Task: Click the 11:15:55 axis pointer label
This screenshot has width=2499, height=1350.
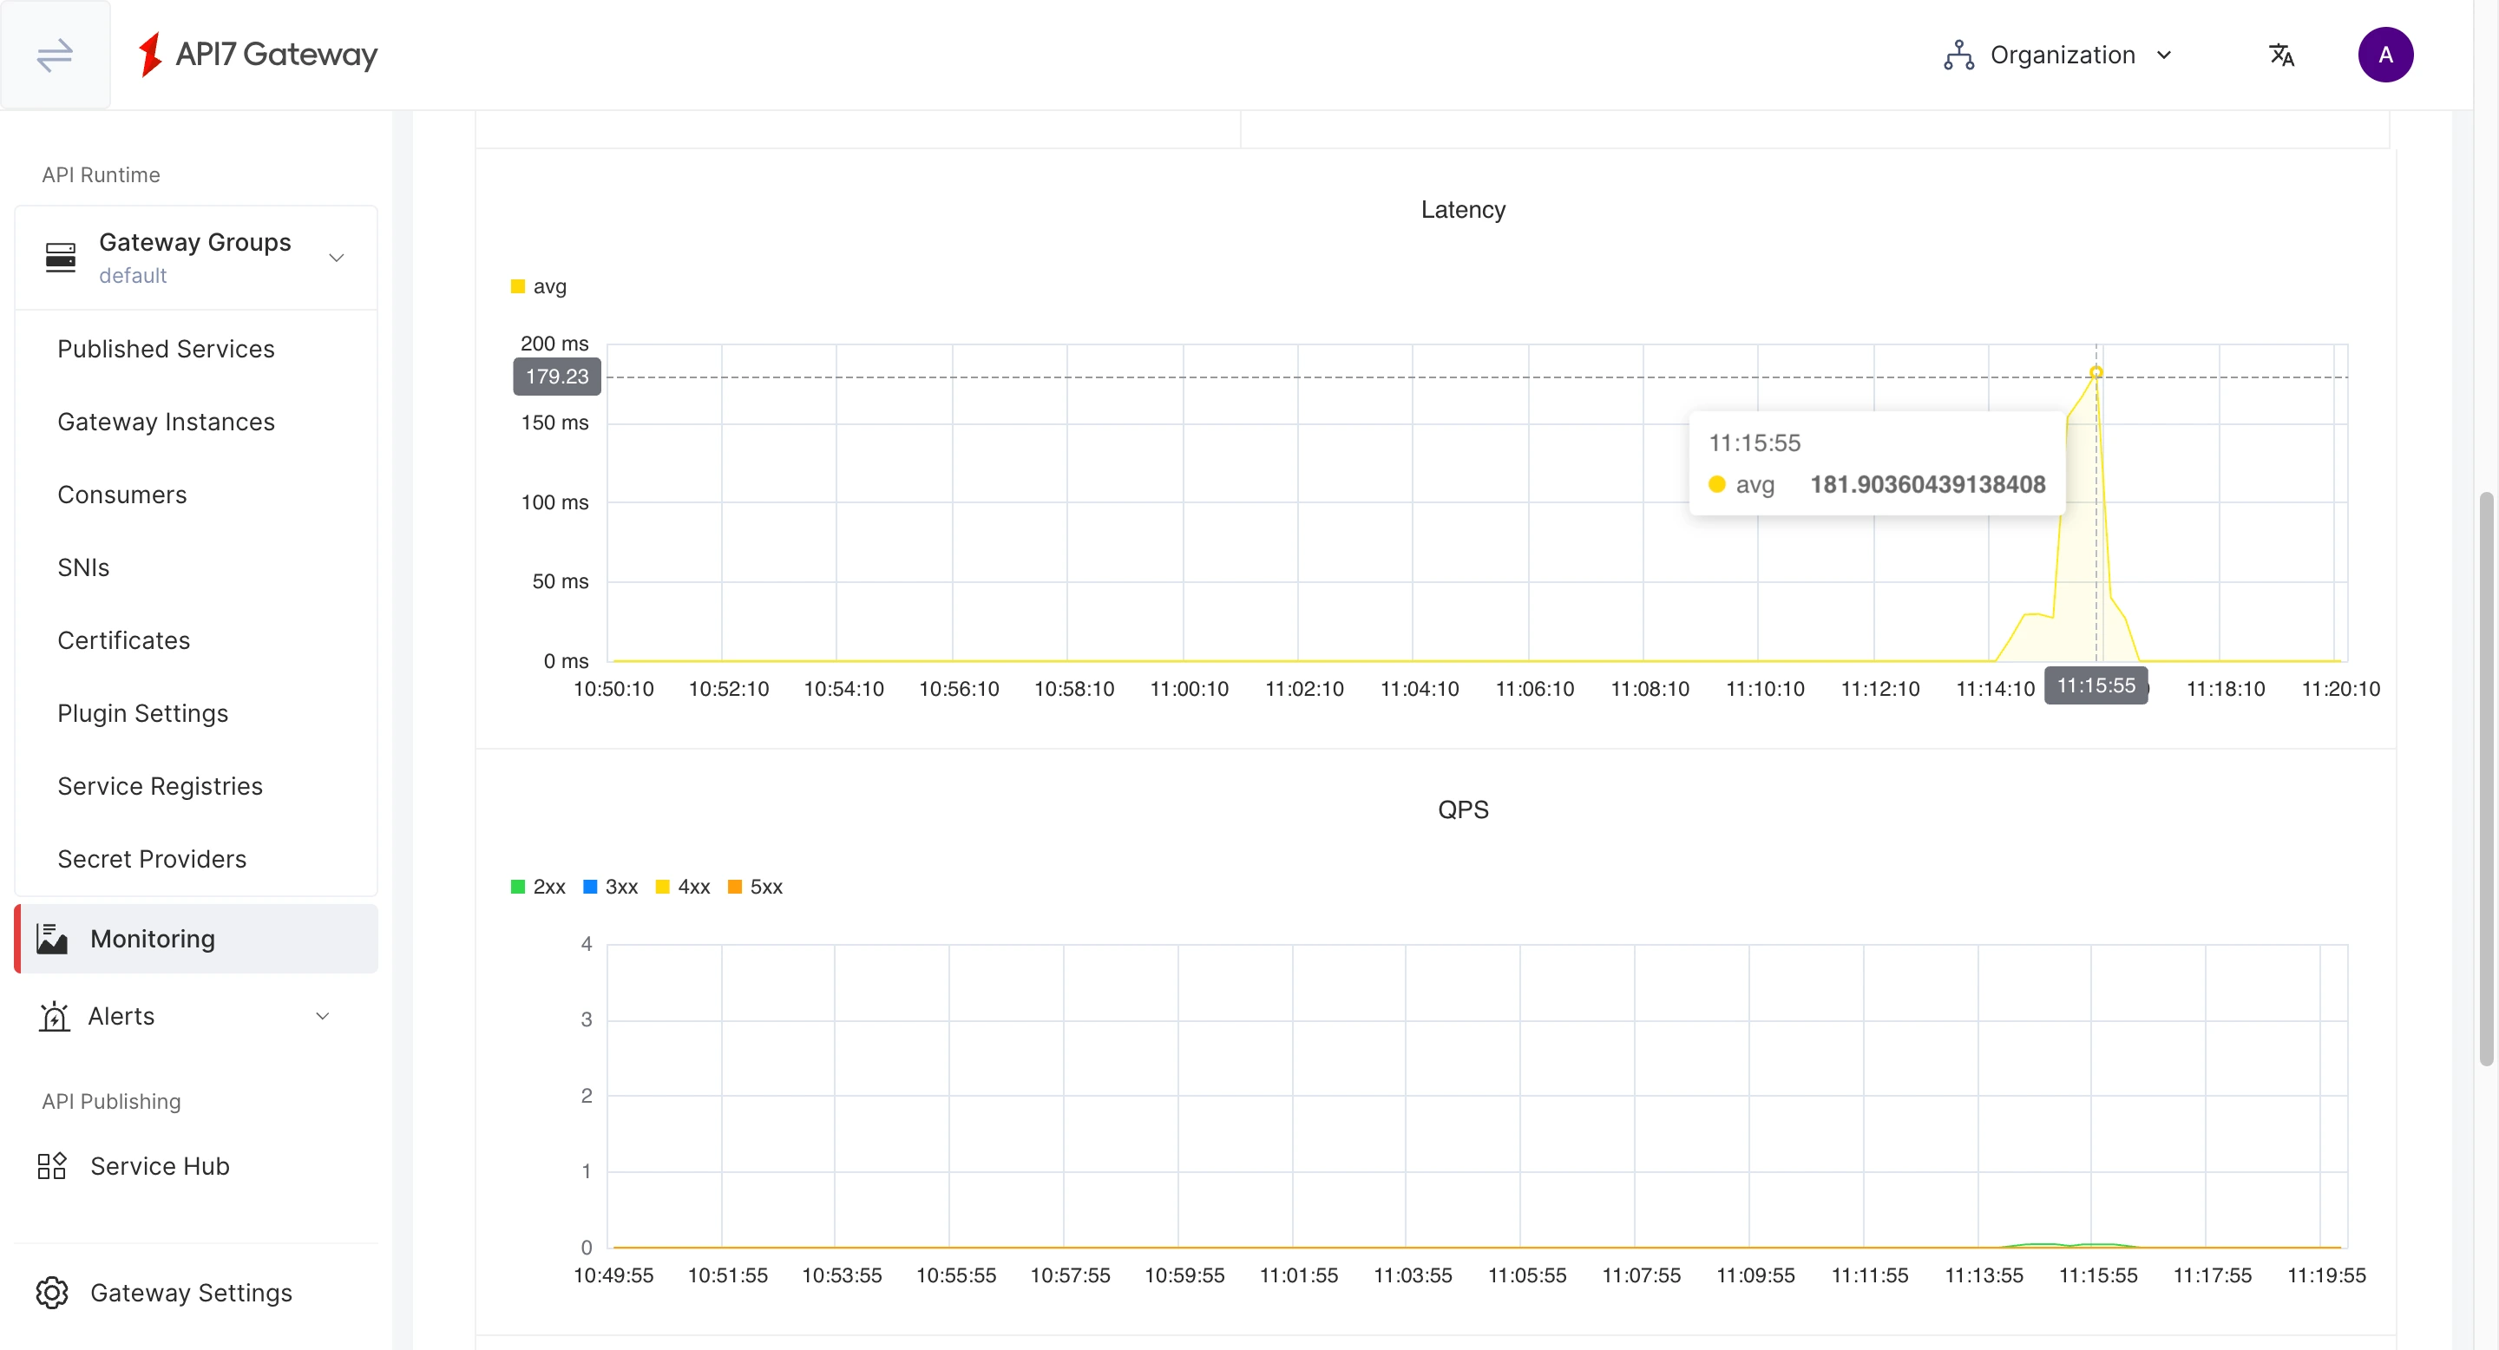Action: (2096, 685)
